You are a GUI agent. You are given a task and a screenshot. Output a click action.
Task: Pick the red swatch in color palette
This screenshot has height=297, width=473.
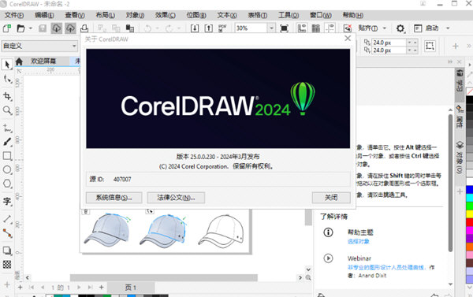click(x=469, y=222)
